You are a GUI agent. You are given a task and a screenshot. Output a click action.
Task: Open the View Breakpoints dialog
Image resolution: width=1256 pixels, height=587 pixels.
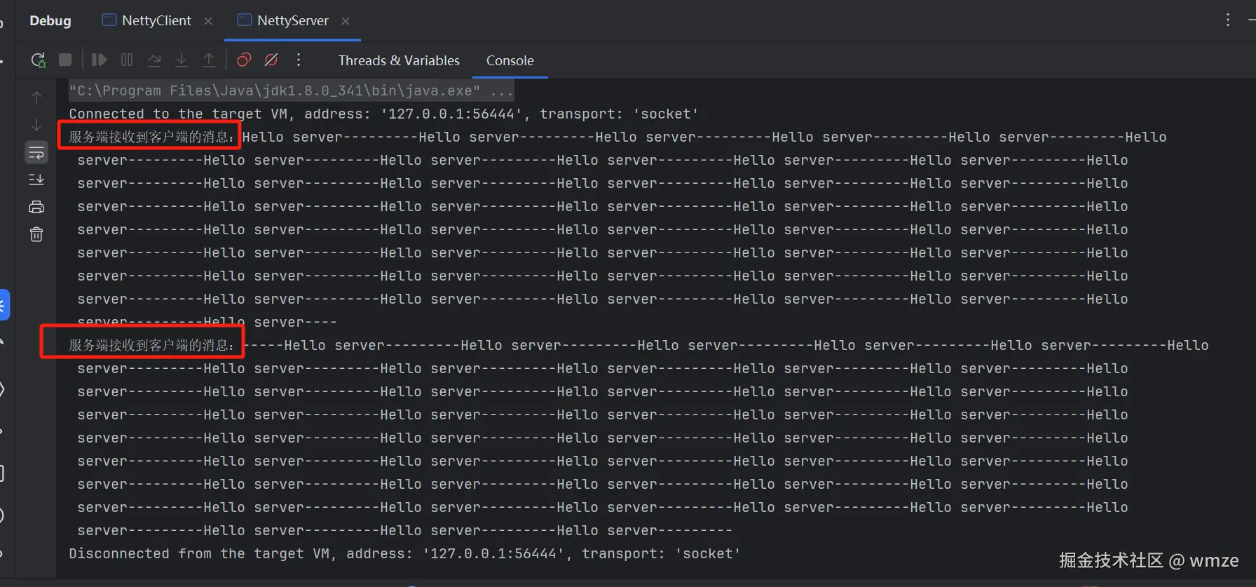(x=244, y=60)
